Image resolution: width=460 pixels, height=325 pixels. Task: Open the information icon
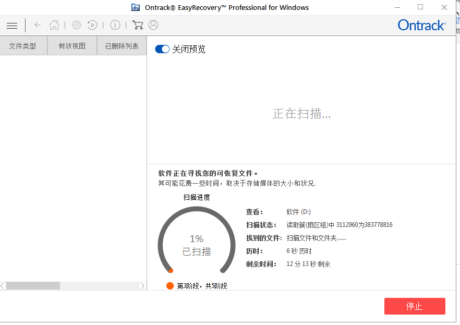pyautogui.click(x=115, y=25)
